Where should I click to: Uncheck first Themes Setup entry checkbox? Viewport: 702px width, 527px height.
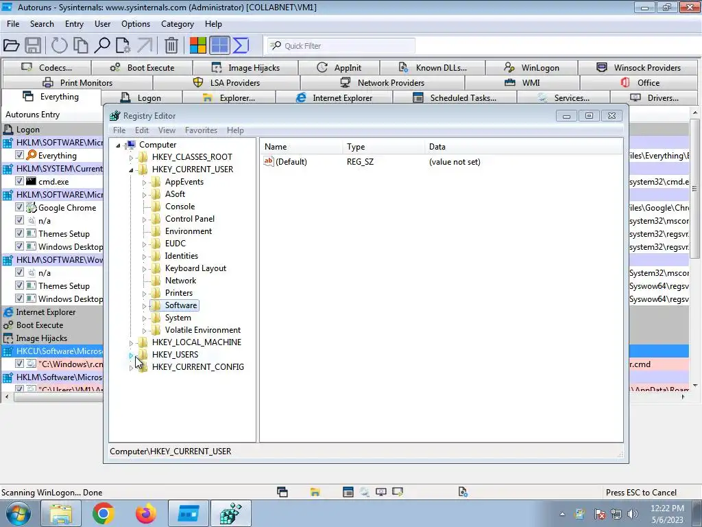[x=19, y=233]
